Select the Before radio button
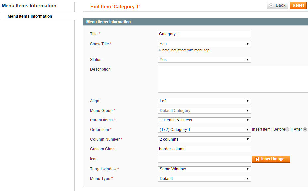 (287, 129)
